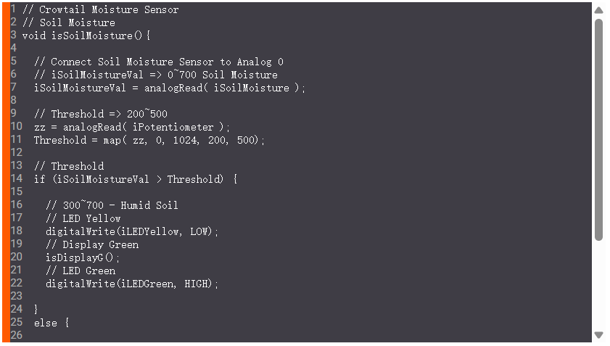Click line number 7 in gutter

pos(14,88)
